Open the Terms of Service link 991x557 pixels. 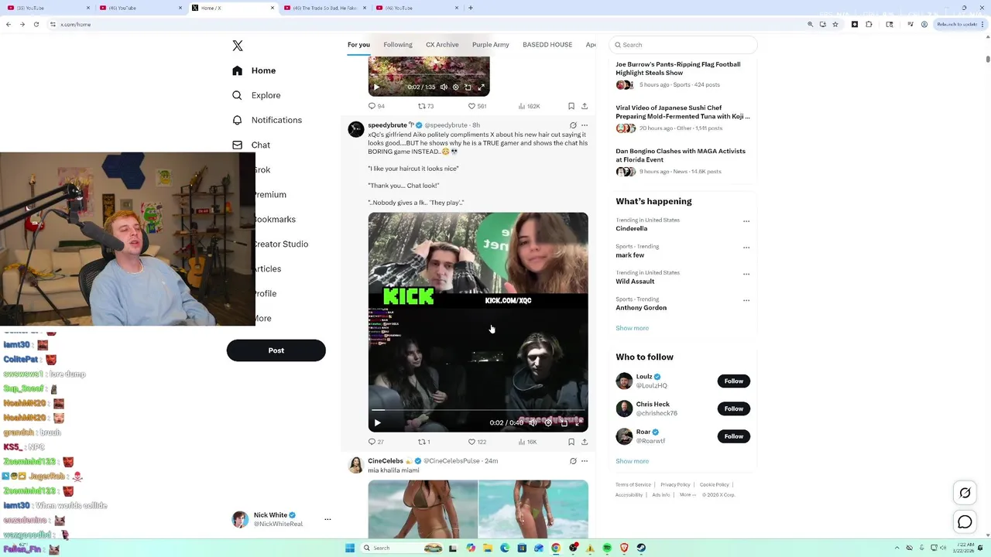(633, 485)
